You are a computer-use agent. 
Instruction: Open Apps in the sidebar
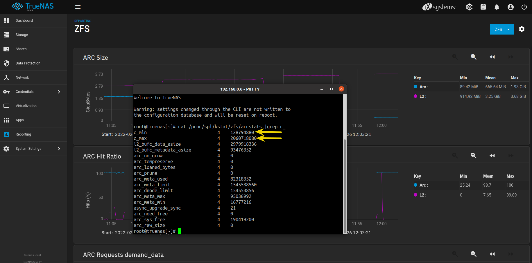pos(34,120)
